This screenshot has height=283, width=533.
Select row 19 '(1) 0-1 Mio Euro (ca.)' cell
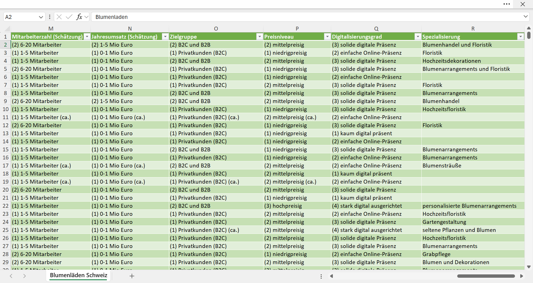click(x=130, y=182)
